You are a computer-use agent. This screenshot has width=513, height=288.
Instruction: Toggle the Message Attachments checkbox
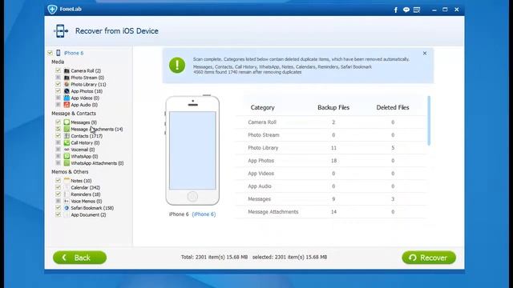59,129
